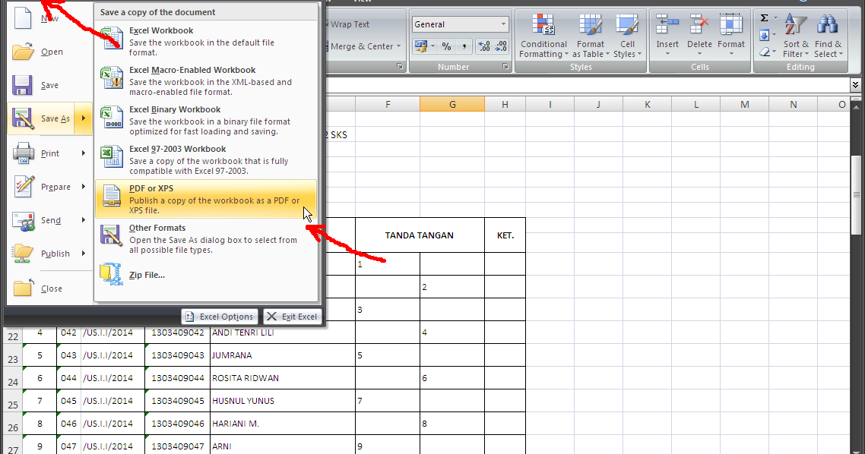The width and height of the screenshot is (865, 454).
Task: Select column K header
Action: pos(647,104)
